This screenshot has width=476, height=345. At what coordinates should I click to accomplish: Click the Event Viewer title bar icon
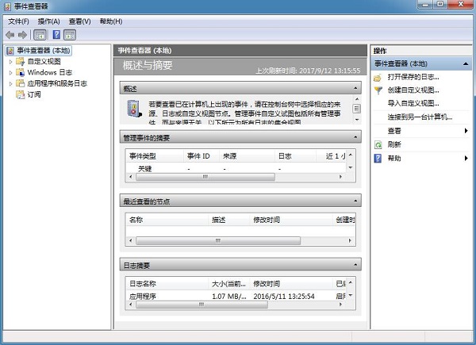point(8,6)
